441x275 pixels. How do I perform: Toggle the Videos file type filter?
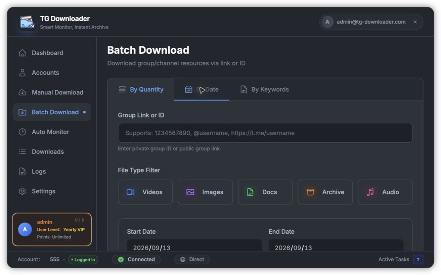[145, 192]
